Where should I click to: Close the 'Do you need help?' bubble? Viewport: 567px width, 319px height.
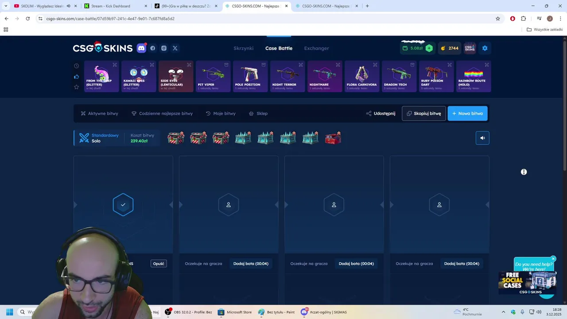[x=553, y=258]
